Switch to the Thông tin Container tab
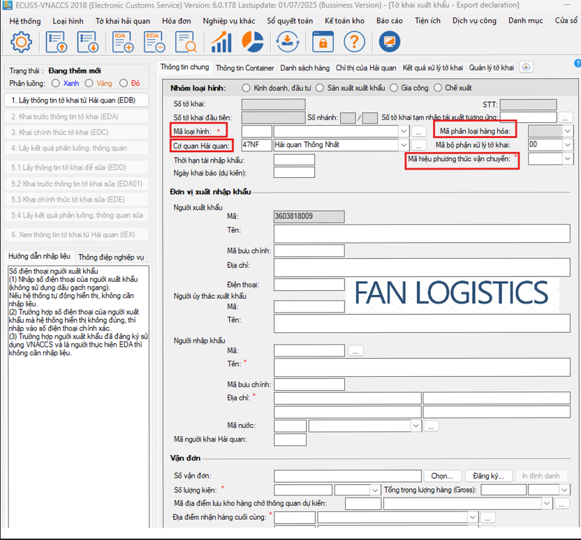 (x=245, y=68)
